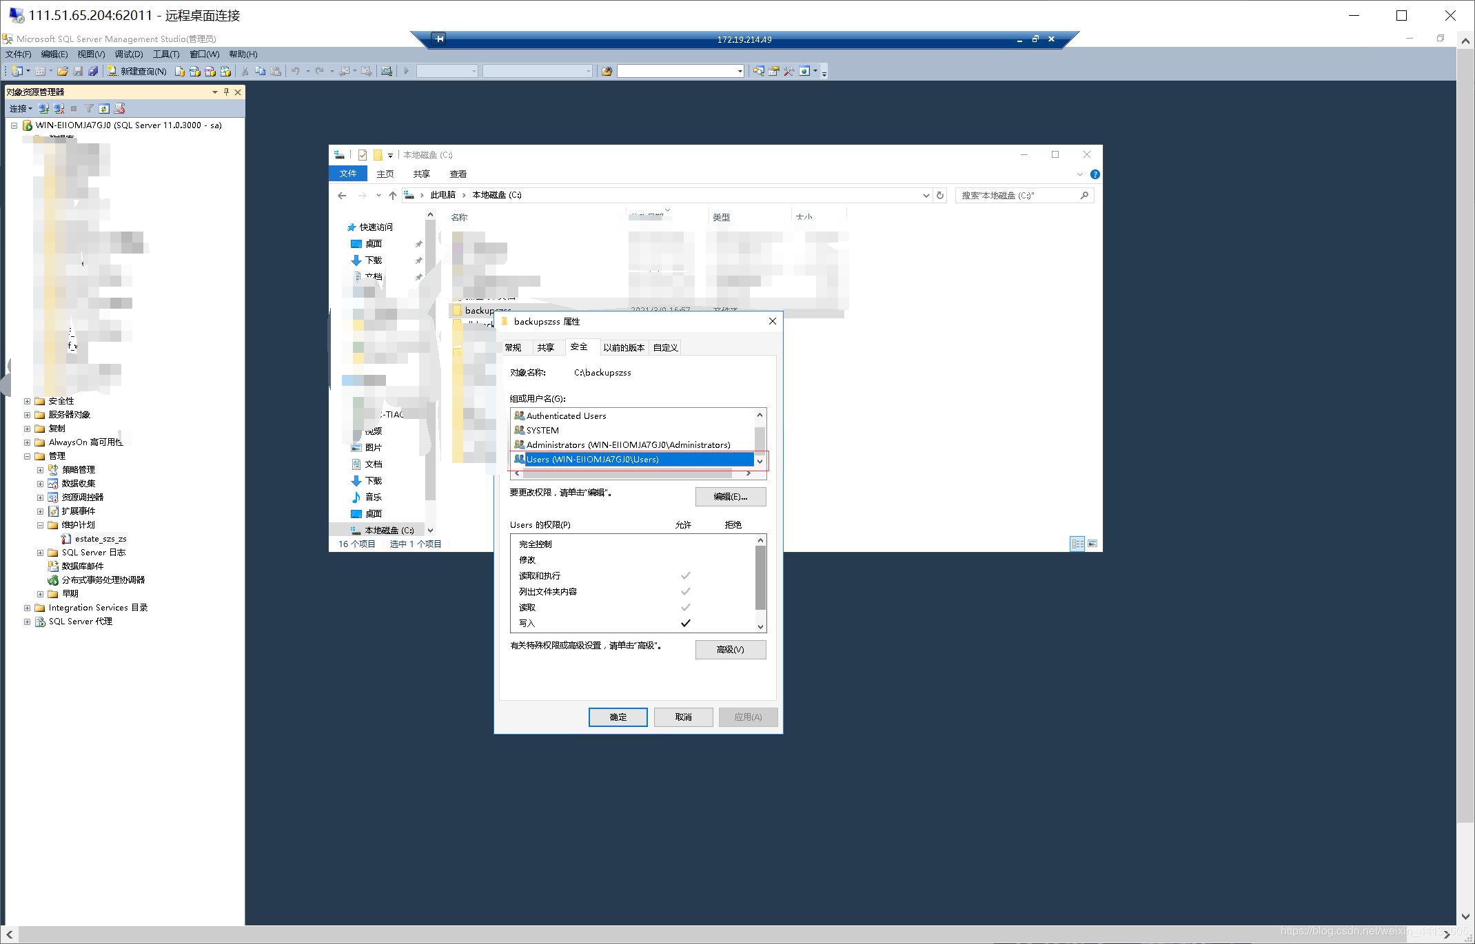Click the New Query toolbar button
The height and width of the screenshot is (944, 1475).
137,71
